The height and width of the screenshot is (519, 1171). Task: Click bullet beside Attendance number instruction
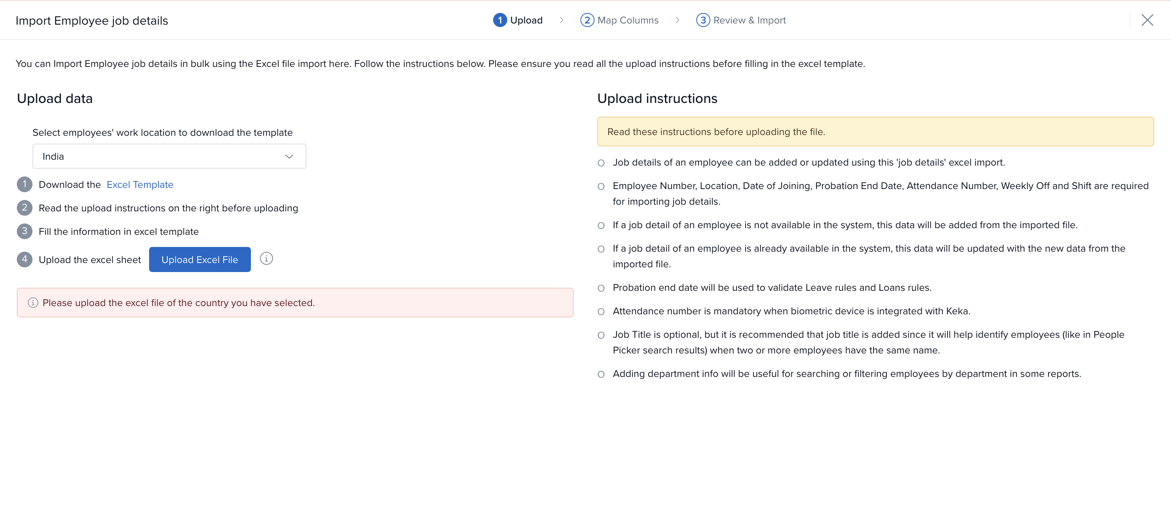coord(601,312)
